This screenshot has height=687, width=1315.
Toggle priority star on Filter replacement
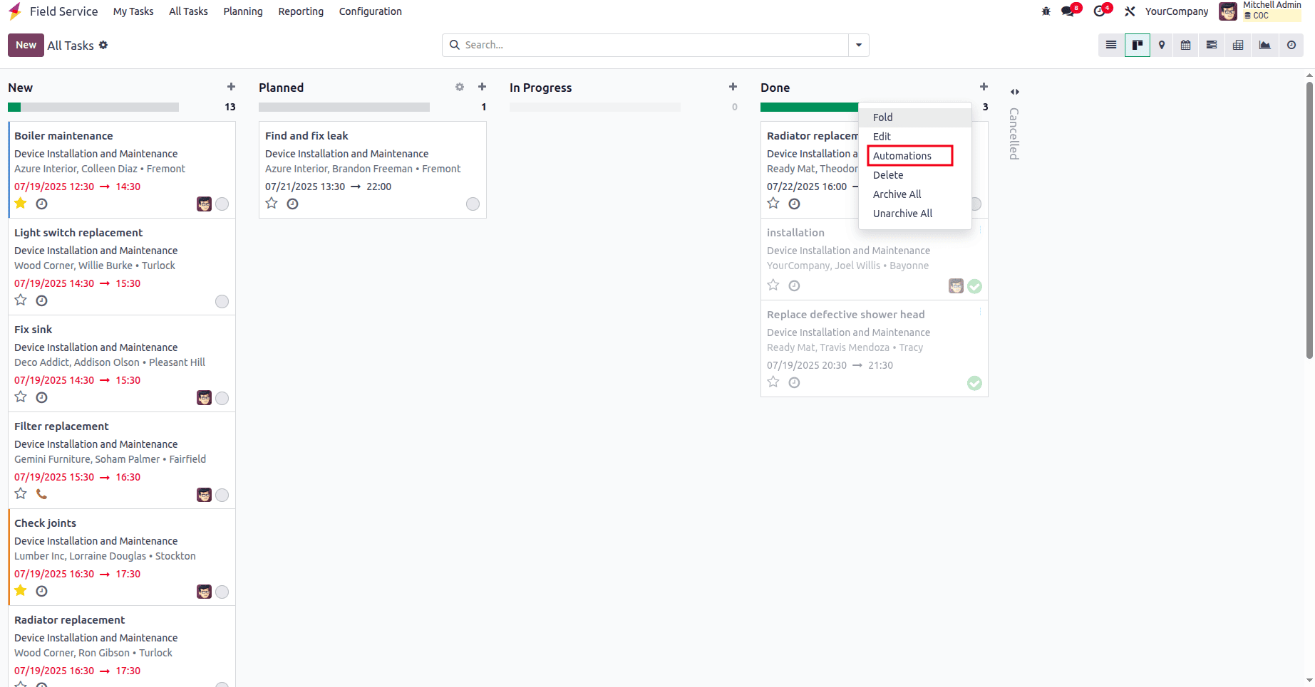point(21,494)
